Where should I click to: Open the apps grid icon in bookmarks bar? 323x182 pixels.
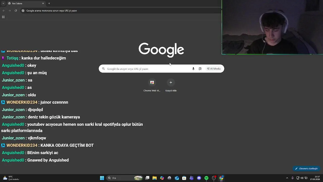point(3,17)
